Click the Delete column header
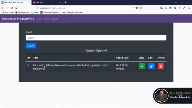The width and height of the screenshot is (192, 108). click(x=161, y=58)
